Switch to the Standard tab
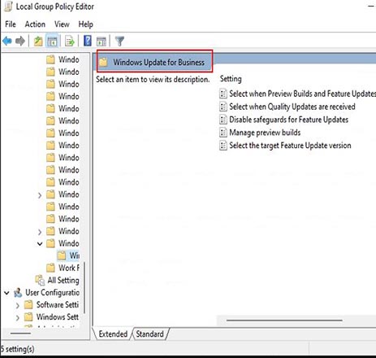The height and width of the screenshot is (358, 376). tap(150, 334)
